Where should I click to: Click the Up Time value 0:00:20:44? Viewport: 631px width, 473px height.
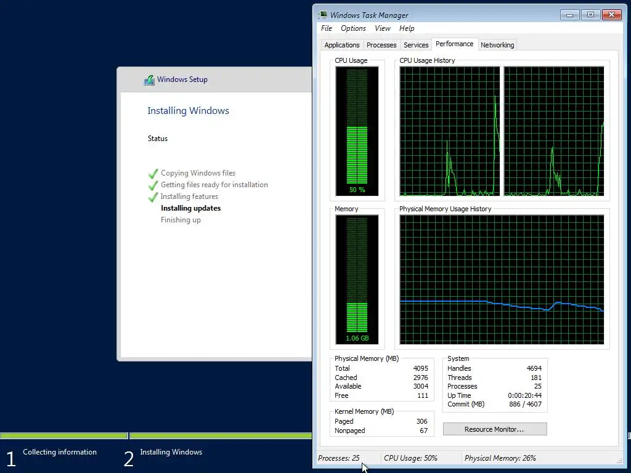[525, 396]
